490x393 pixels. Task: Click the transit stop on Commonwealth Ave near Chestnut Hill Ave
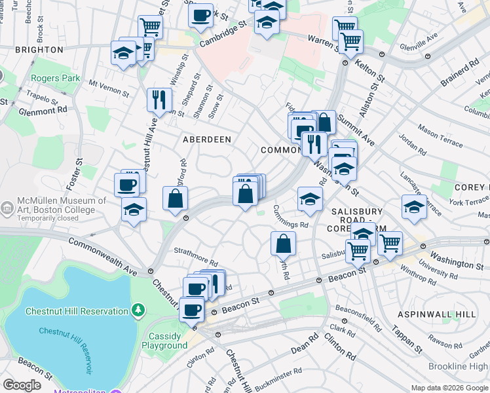point(150,271)
